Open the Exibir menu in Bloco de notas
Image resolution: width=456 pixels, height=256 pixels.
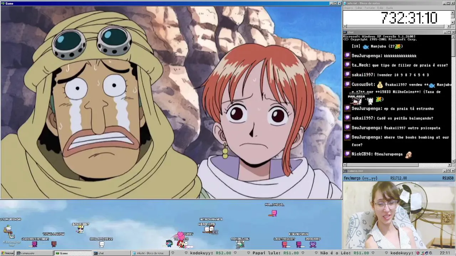pyautogui.click(x=380, y=8)
